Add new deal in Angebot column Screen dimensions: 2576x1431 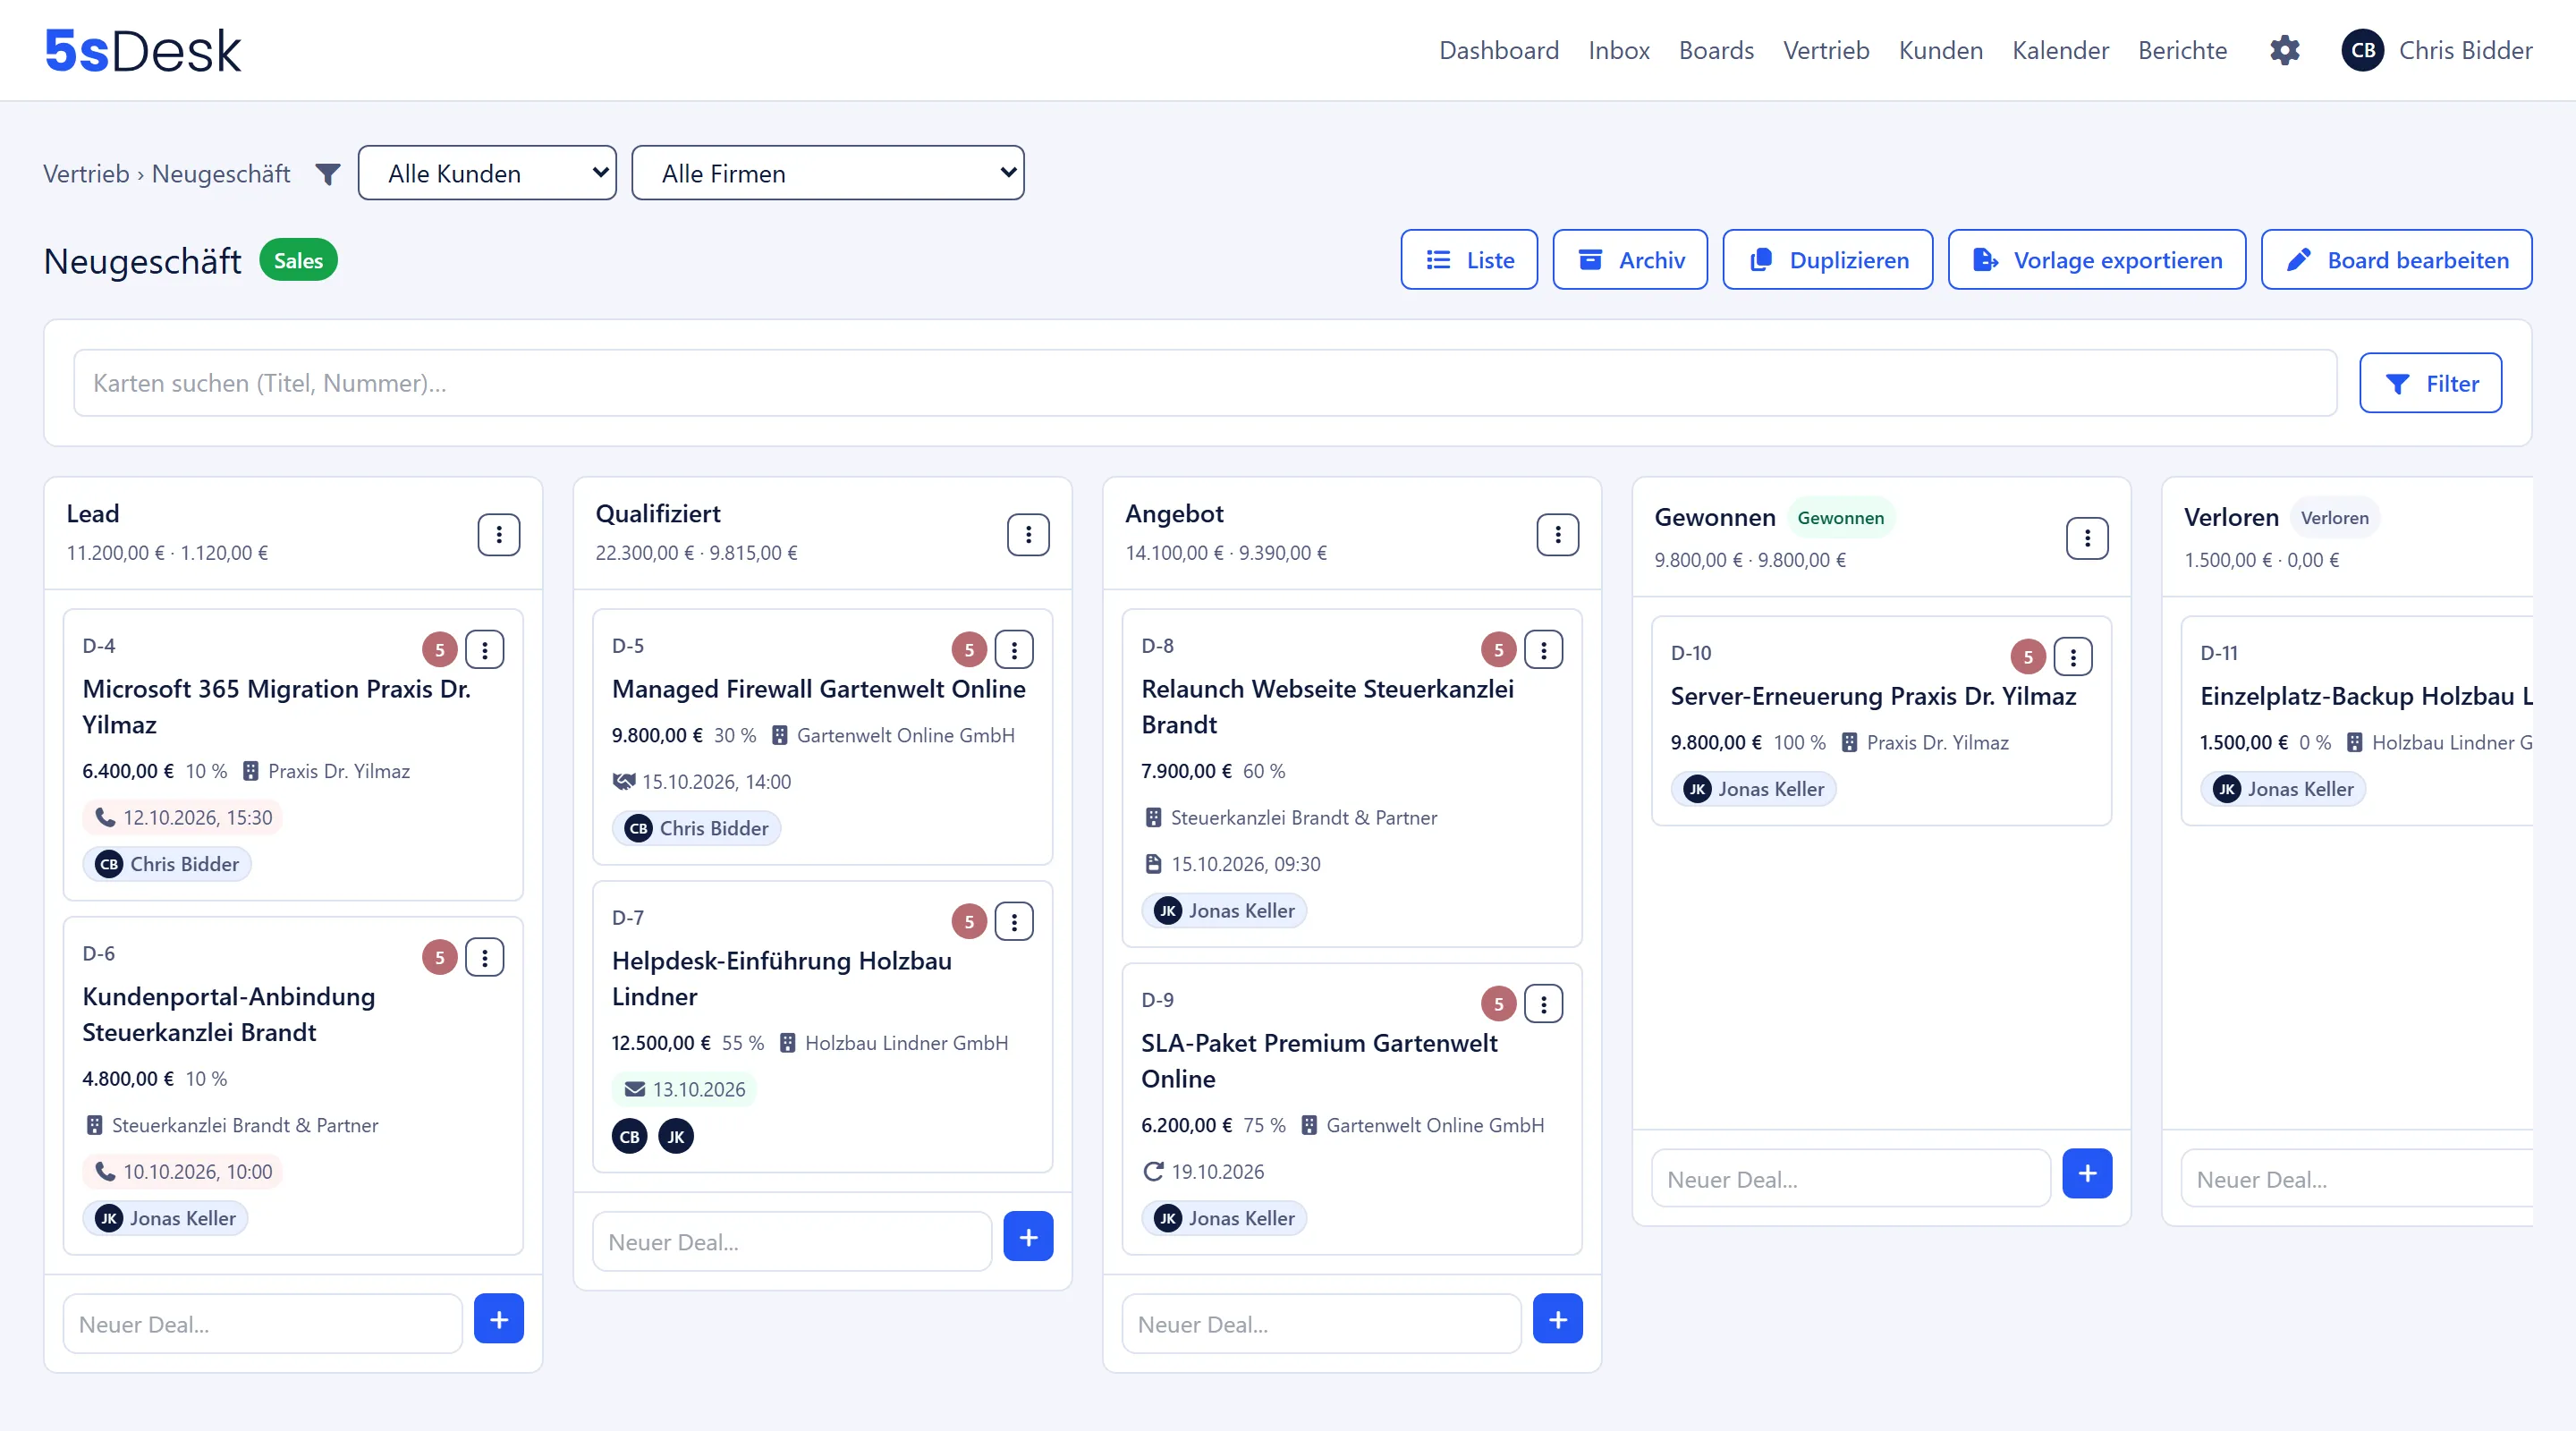(1558, 1319)
